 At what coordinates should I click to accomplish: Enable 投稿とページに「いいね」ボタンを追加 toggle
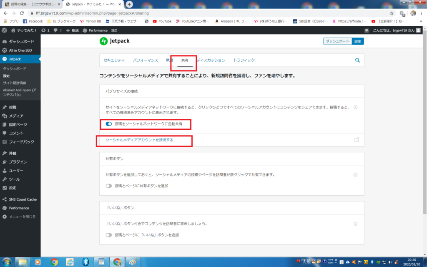109,235
